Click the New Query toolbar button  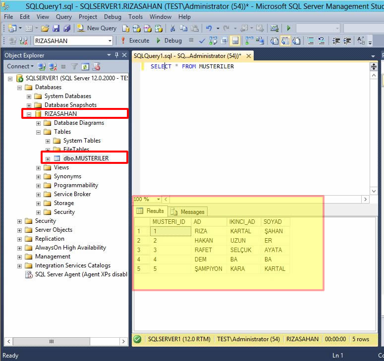96,28
